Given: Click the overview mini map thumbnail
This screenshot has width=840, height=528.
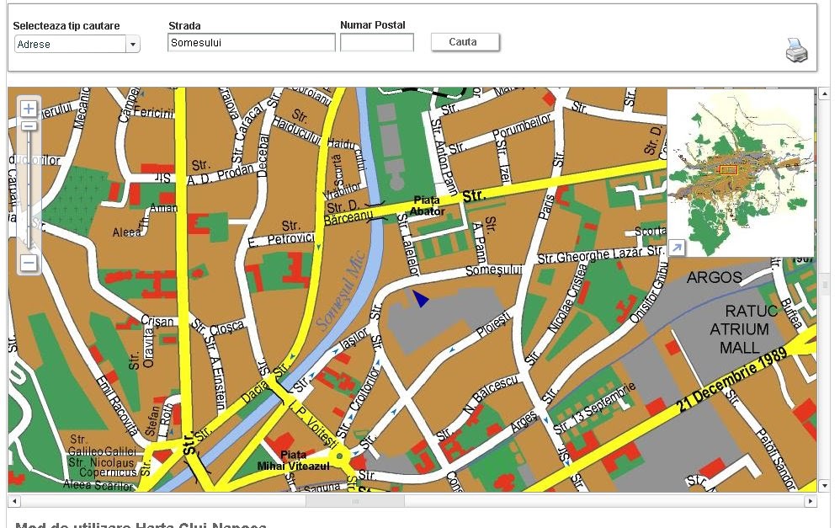Looking at the screenshot, I should pyautogui.click(x=741, y=173).
